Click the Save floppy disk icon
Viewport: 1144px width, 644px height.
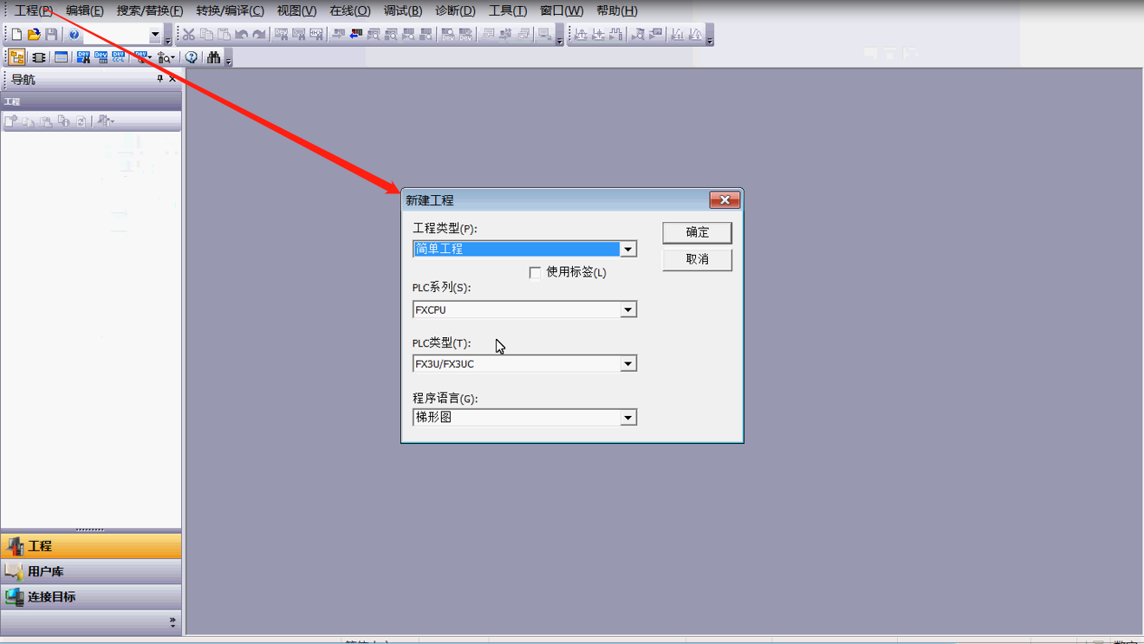pyautogui.click(x=51, y=35)
